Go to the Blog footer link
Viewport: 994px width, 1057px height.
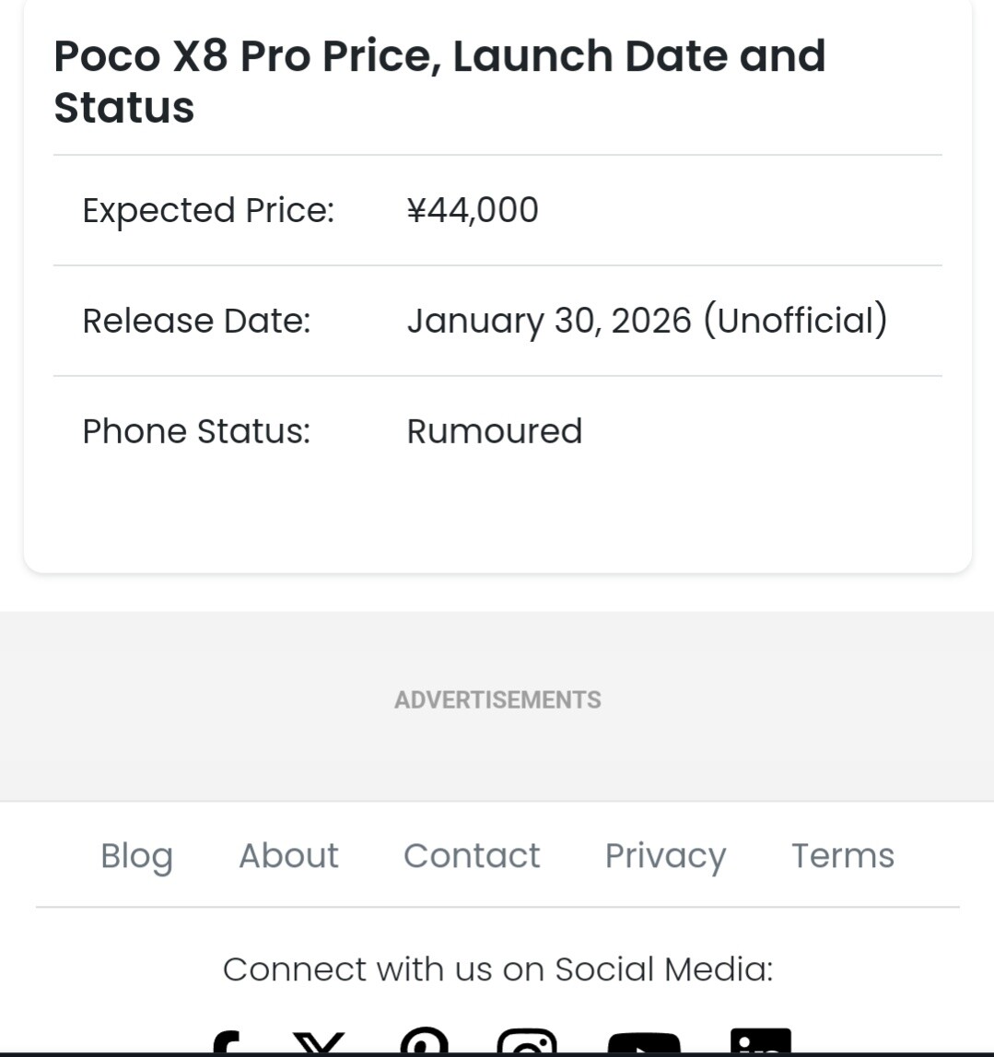[x=136, y=856]
